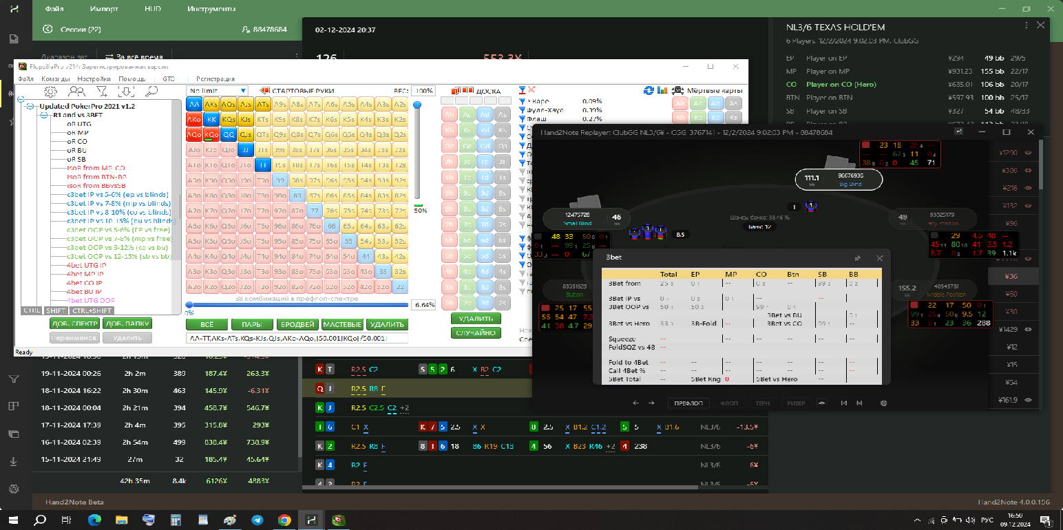
Task: Click the download icon in Hand2Note sidebar
Action: pos(14,461)
